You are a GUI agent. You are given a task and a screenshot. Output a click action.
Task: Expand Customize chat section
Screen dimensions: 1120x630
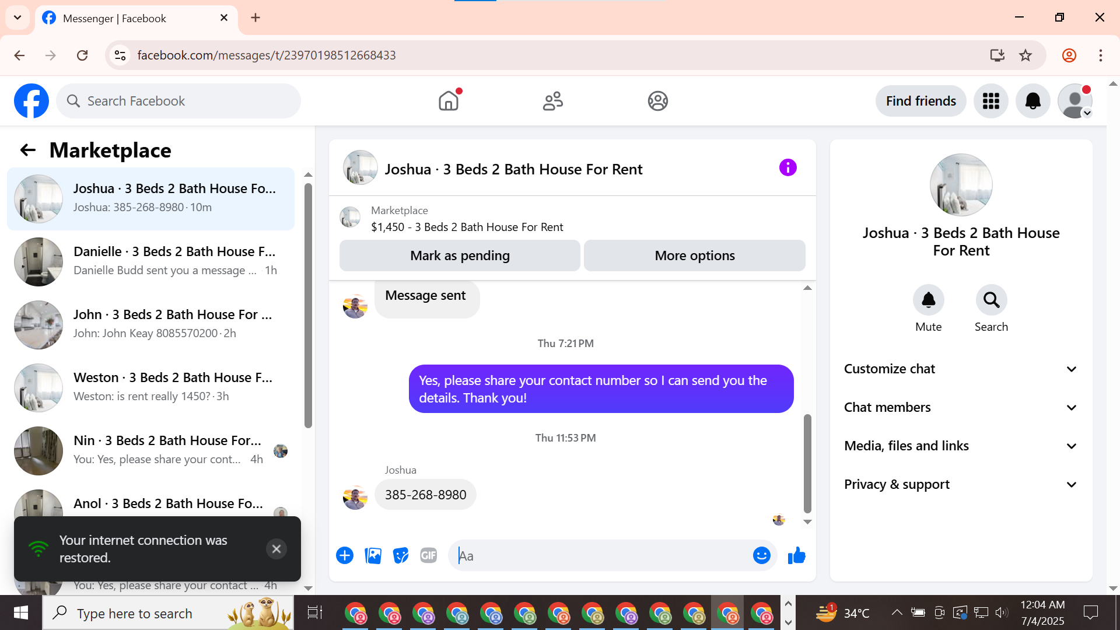(x=961, y=369)
